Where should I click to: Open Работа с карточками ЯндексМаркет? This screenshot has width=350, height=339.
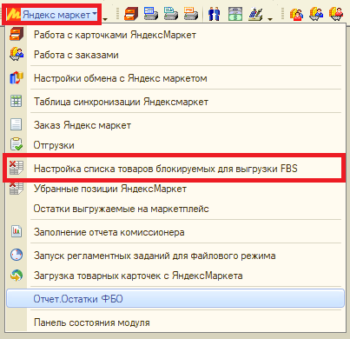pos(175,35)
